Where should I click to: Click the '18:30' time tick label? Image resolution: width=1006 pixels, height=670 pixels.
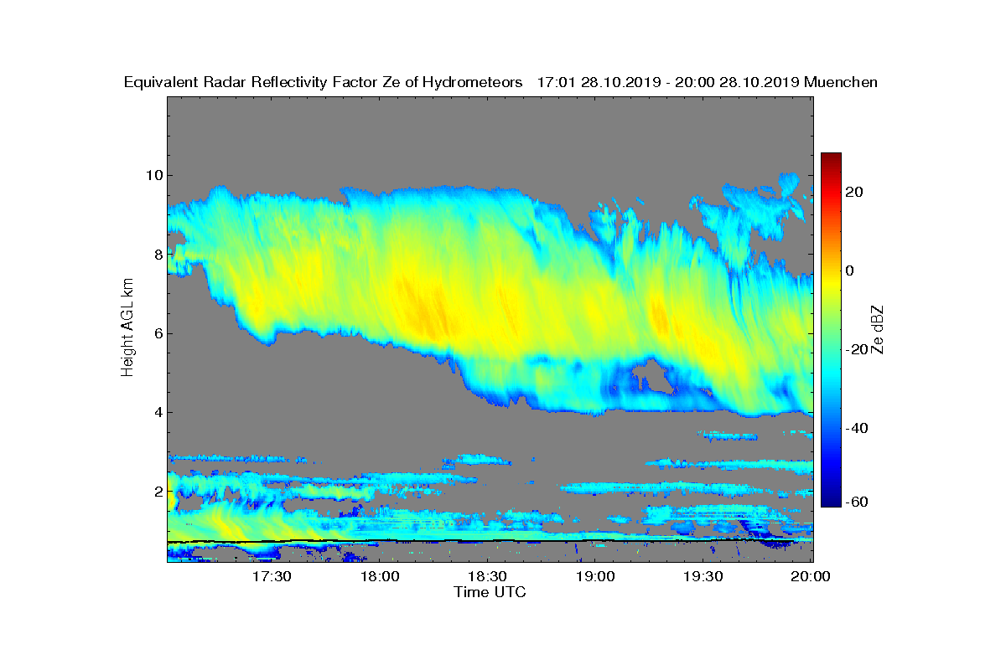pos(488,577)
